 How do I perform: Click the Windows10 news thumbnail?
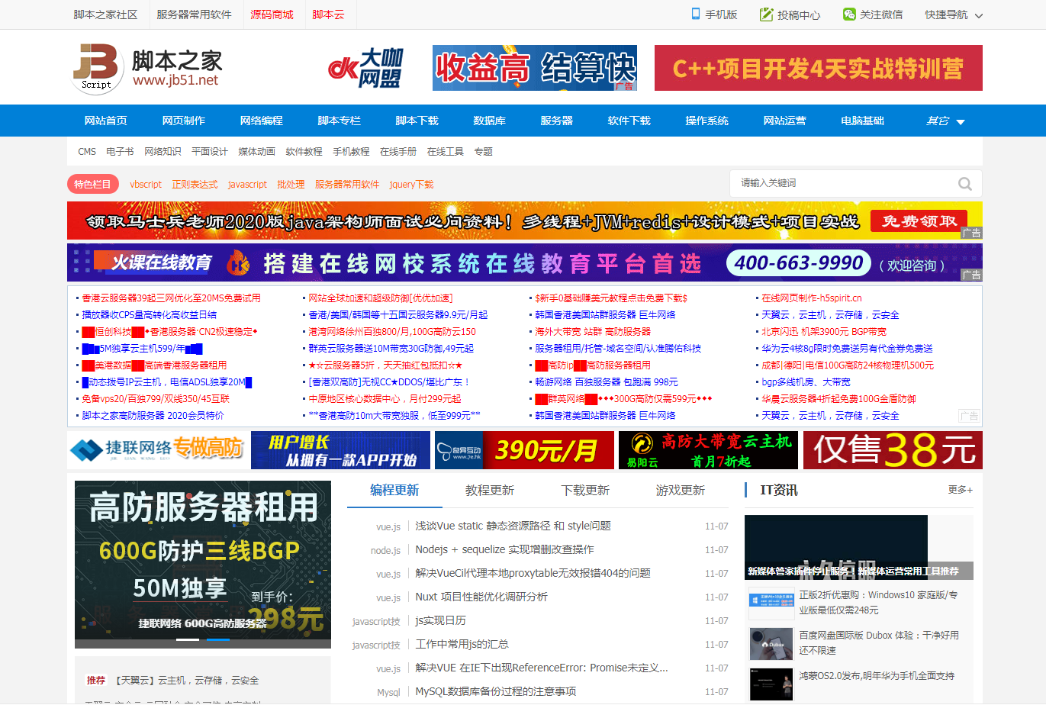[x=771, y=603]
